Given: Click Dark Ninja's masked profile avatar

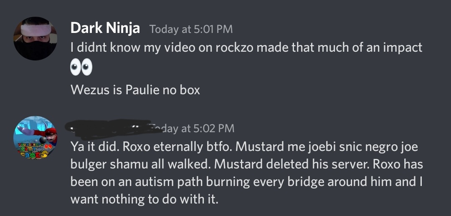Looking at the screenshot, I should click(x=35, y=39).
